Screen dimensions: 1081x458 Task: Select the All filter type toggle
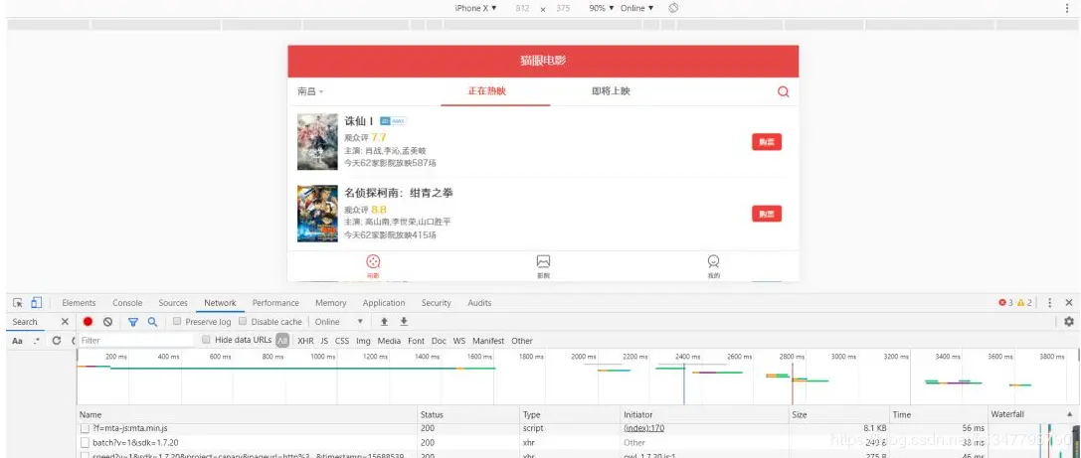pyautogui.click(x=282, y=340)
